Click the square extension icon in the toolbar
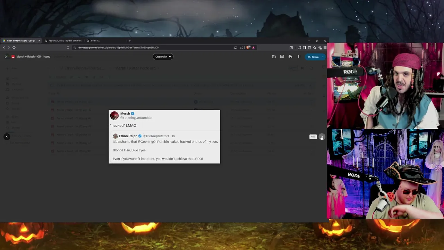The image size is (444, 250). coord(291,48)
